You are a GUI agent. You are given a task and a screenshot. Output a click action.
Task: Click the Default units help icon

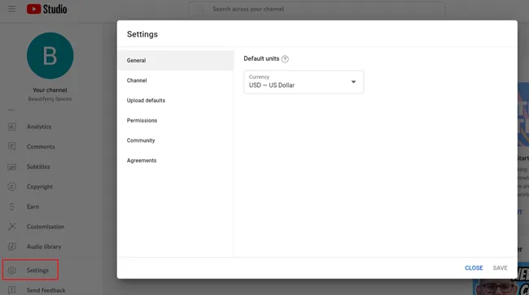pyautogui.click(x=285, y=59)
